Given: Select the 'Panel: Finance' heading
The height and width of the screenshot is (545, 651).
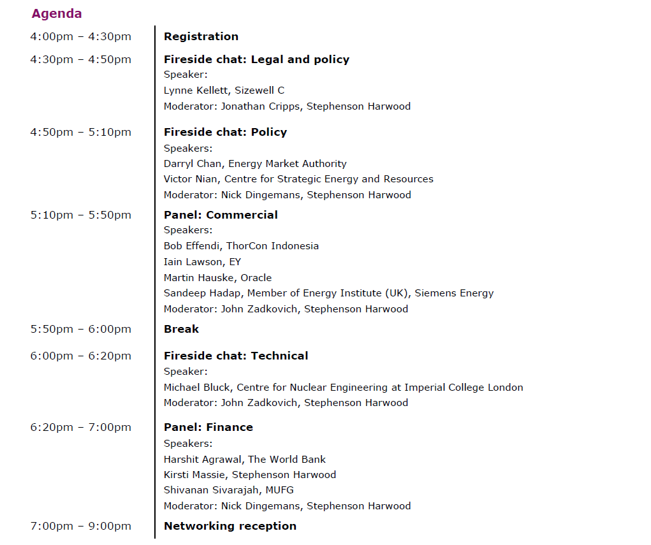Looking at the screenshot, I should [x=208, y=427].
